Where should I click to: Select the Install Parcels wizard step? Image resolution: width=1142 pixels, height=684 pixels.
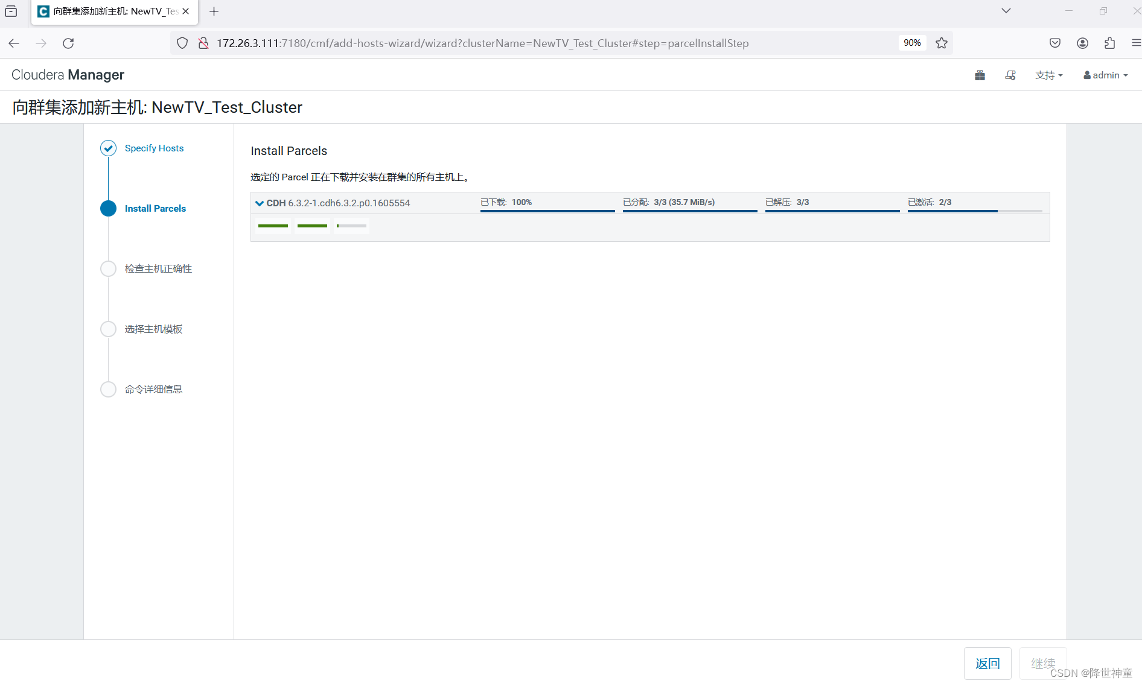(x=155, y=208)
